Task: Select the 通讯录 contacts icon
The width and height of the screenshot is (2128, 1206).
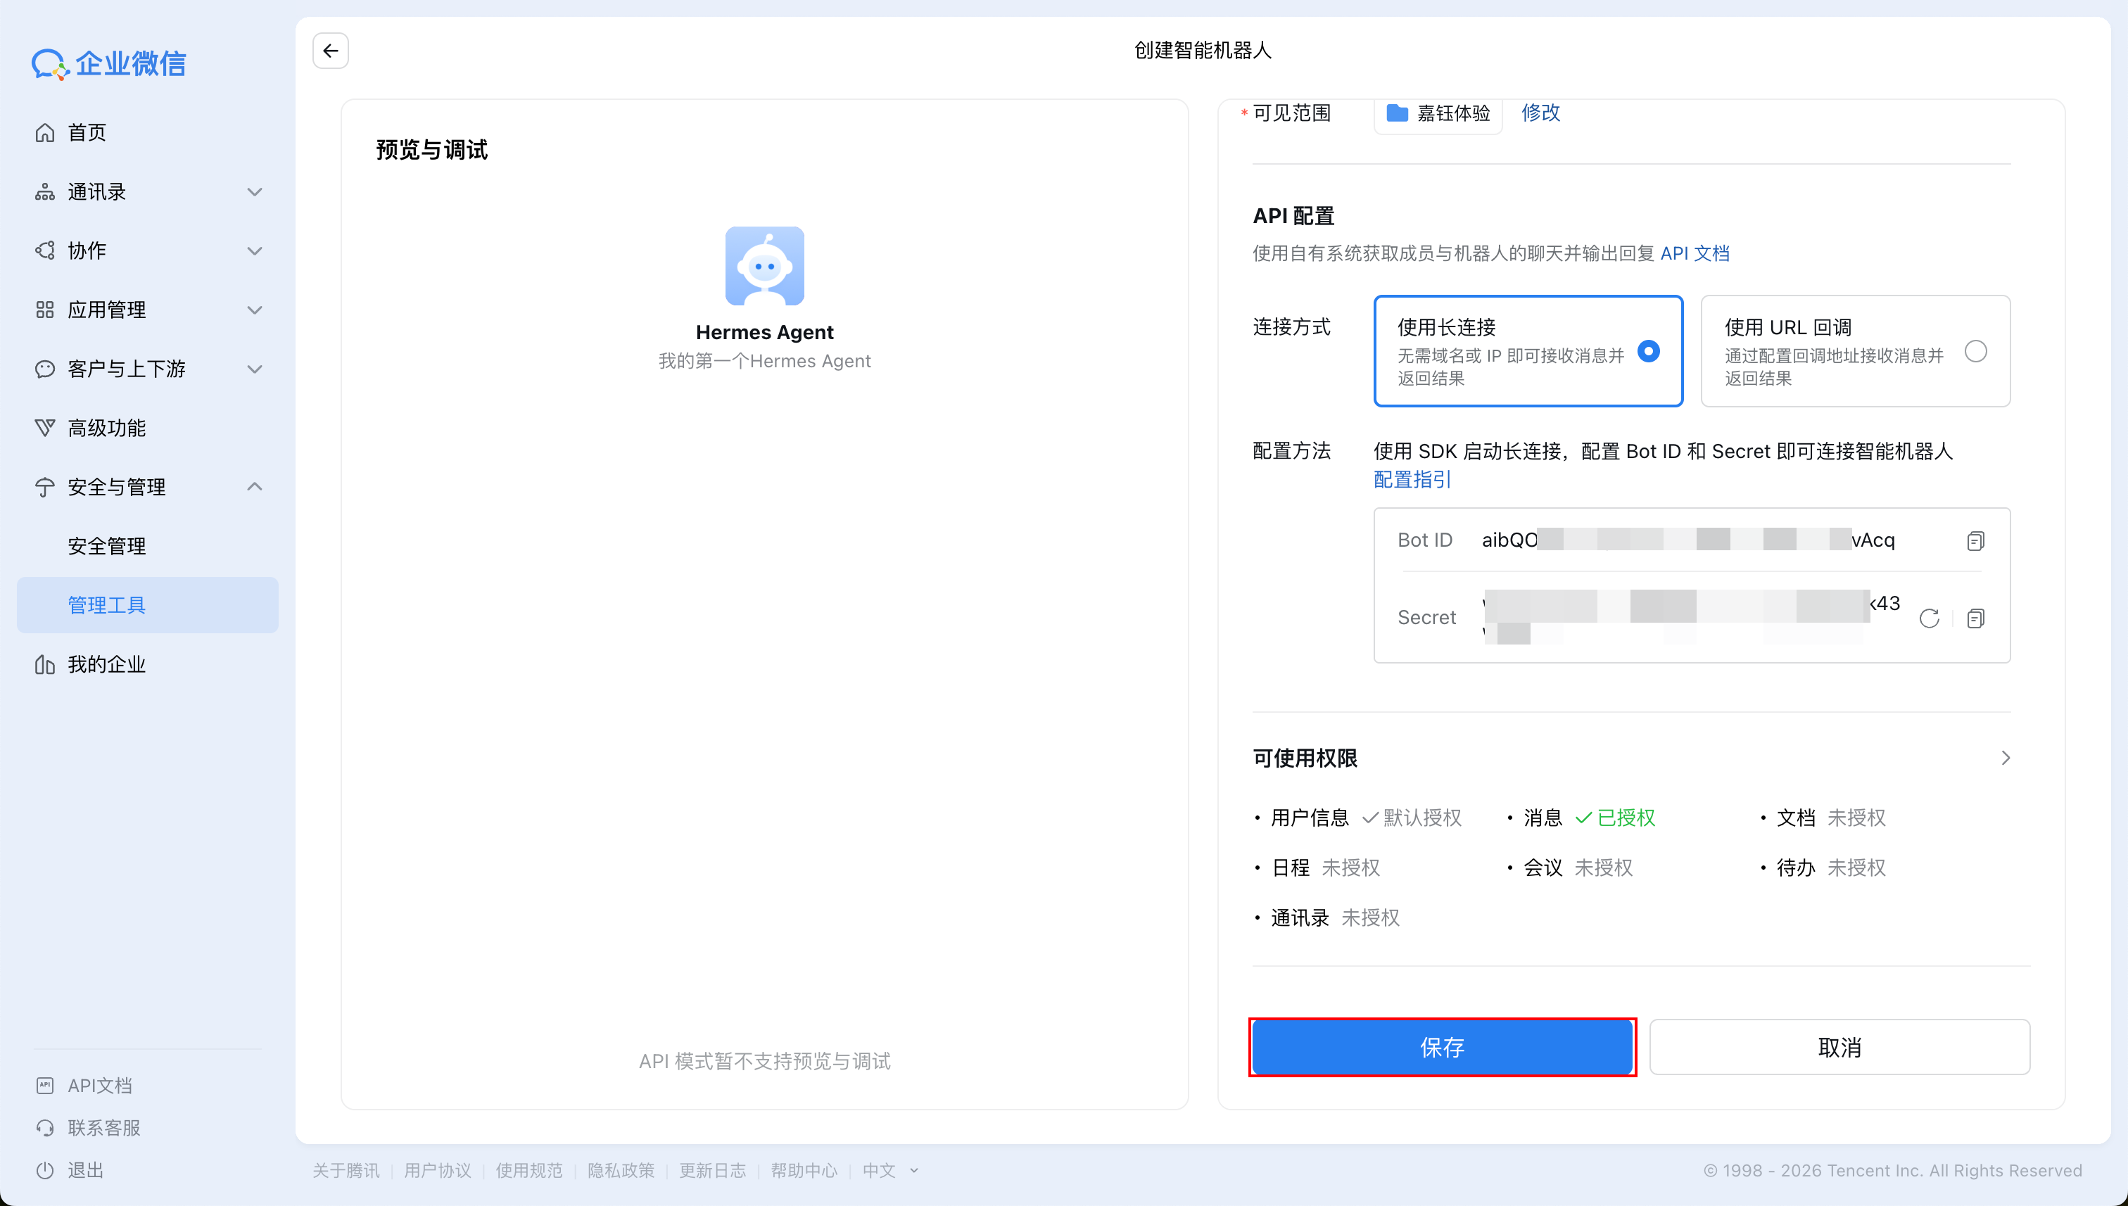Action: [x=46, y=191]
